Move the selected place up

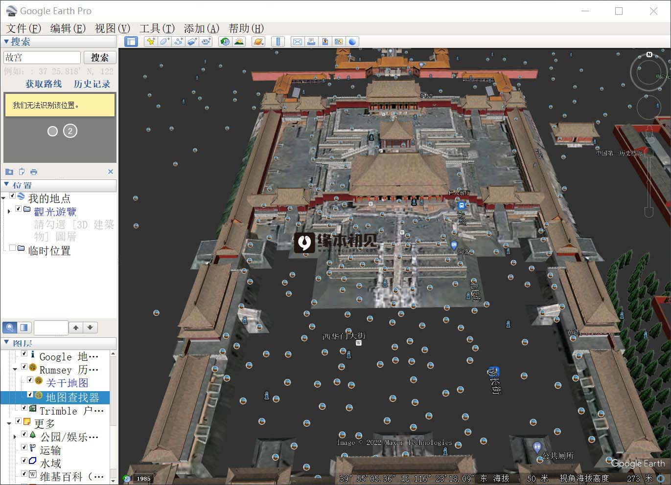tap(76, 328)
